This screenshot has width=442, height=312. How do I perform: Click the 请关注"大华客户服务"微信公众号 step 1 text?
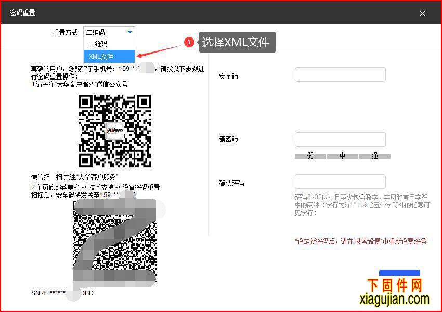79,84
